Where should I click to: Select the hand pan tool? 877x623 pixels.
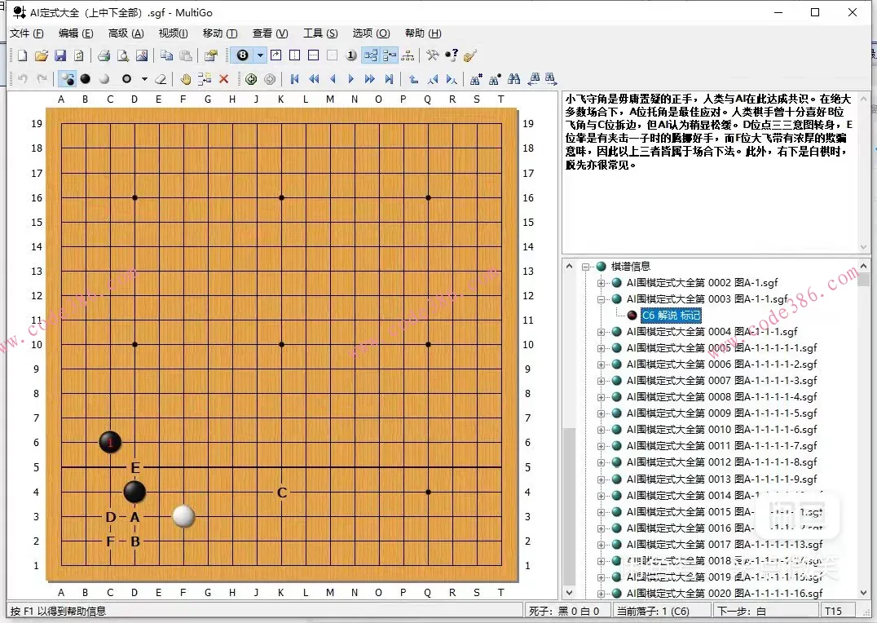click(x=185, y=79)
